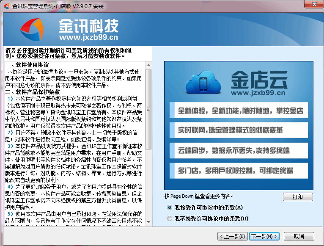Click the 一、软件使用协议 heading
This screenshot has height=246, width=324.
27,65
